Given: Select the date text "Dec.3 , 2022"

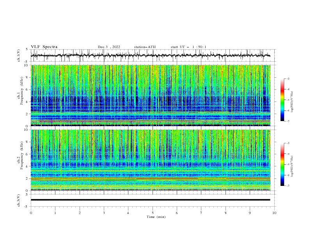Looking at the screenshot, I should click(109, 47).
